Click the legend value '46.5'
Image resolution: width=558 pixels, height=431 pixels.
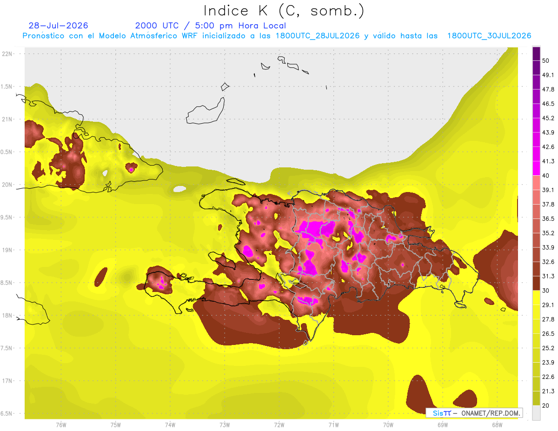[548, 104]
